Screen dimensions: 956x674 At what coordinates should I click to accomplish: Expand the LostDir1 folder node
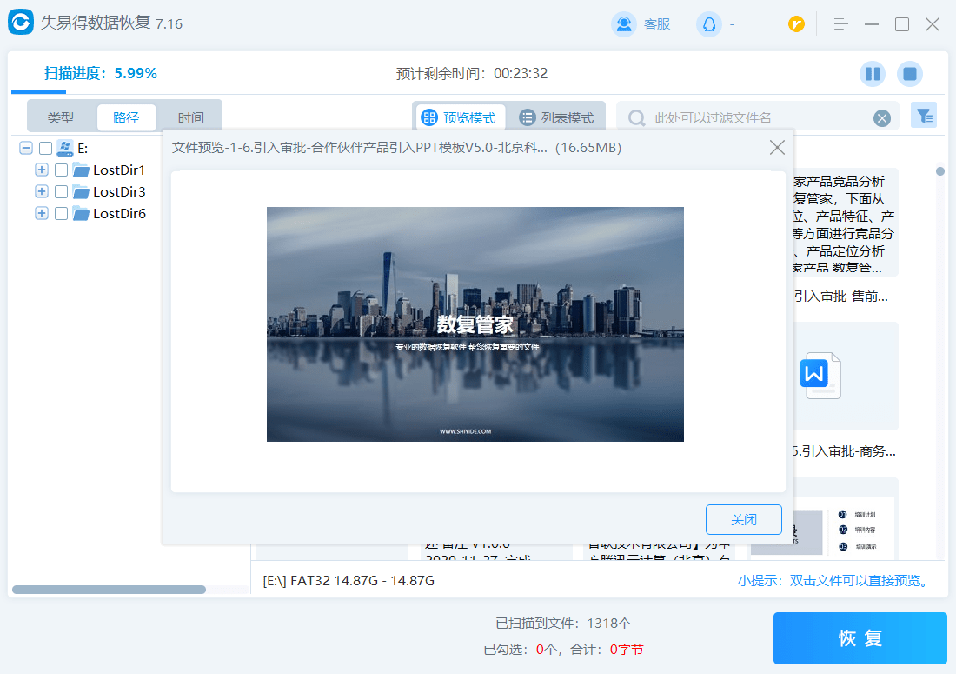[42, 170]
